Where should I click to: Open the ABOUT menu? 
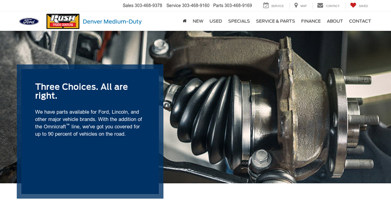335,21
